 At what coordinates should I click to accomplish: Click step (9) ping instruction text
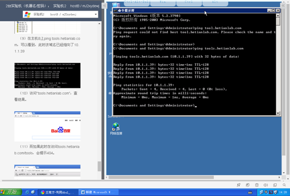click(x=47, y=45)
